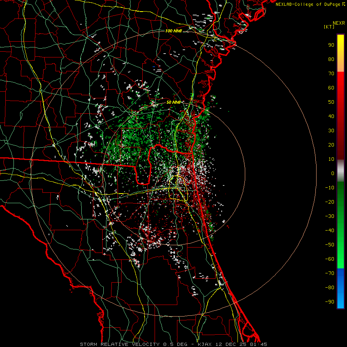Pick the blue bottom segment of the color bar

click(x=340, y=288)
